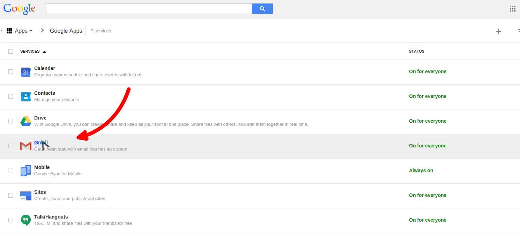Go to Google Apps breadcrumb
The height and width of the screenshot is (237, 520).
coord(66,31)
